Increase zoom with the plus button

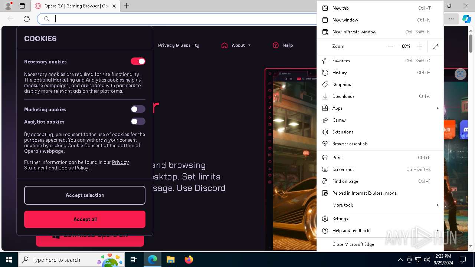pyautogui.click(x=419, y=46)
